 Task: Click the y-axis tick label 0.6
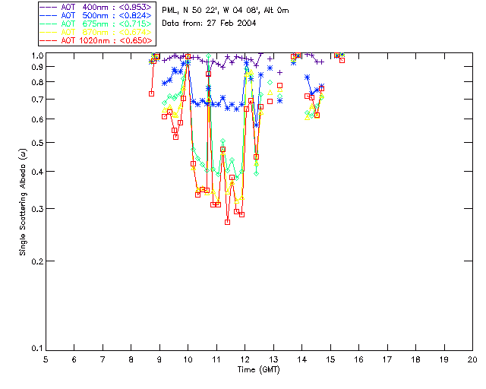[x=37, y=119]
